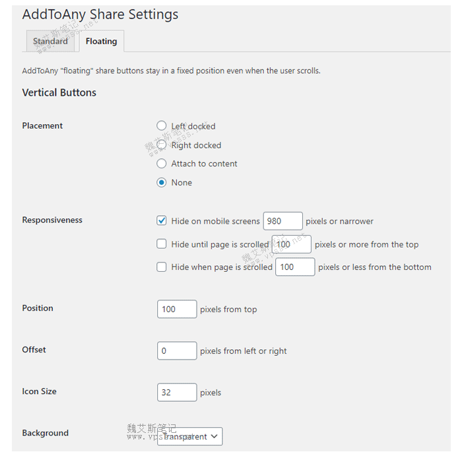Viewport: 462px width, 456px height.
Task: Open the Floating tab
Action: [x=101, y=41]
